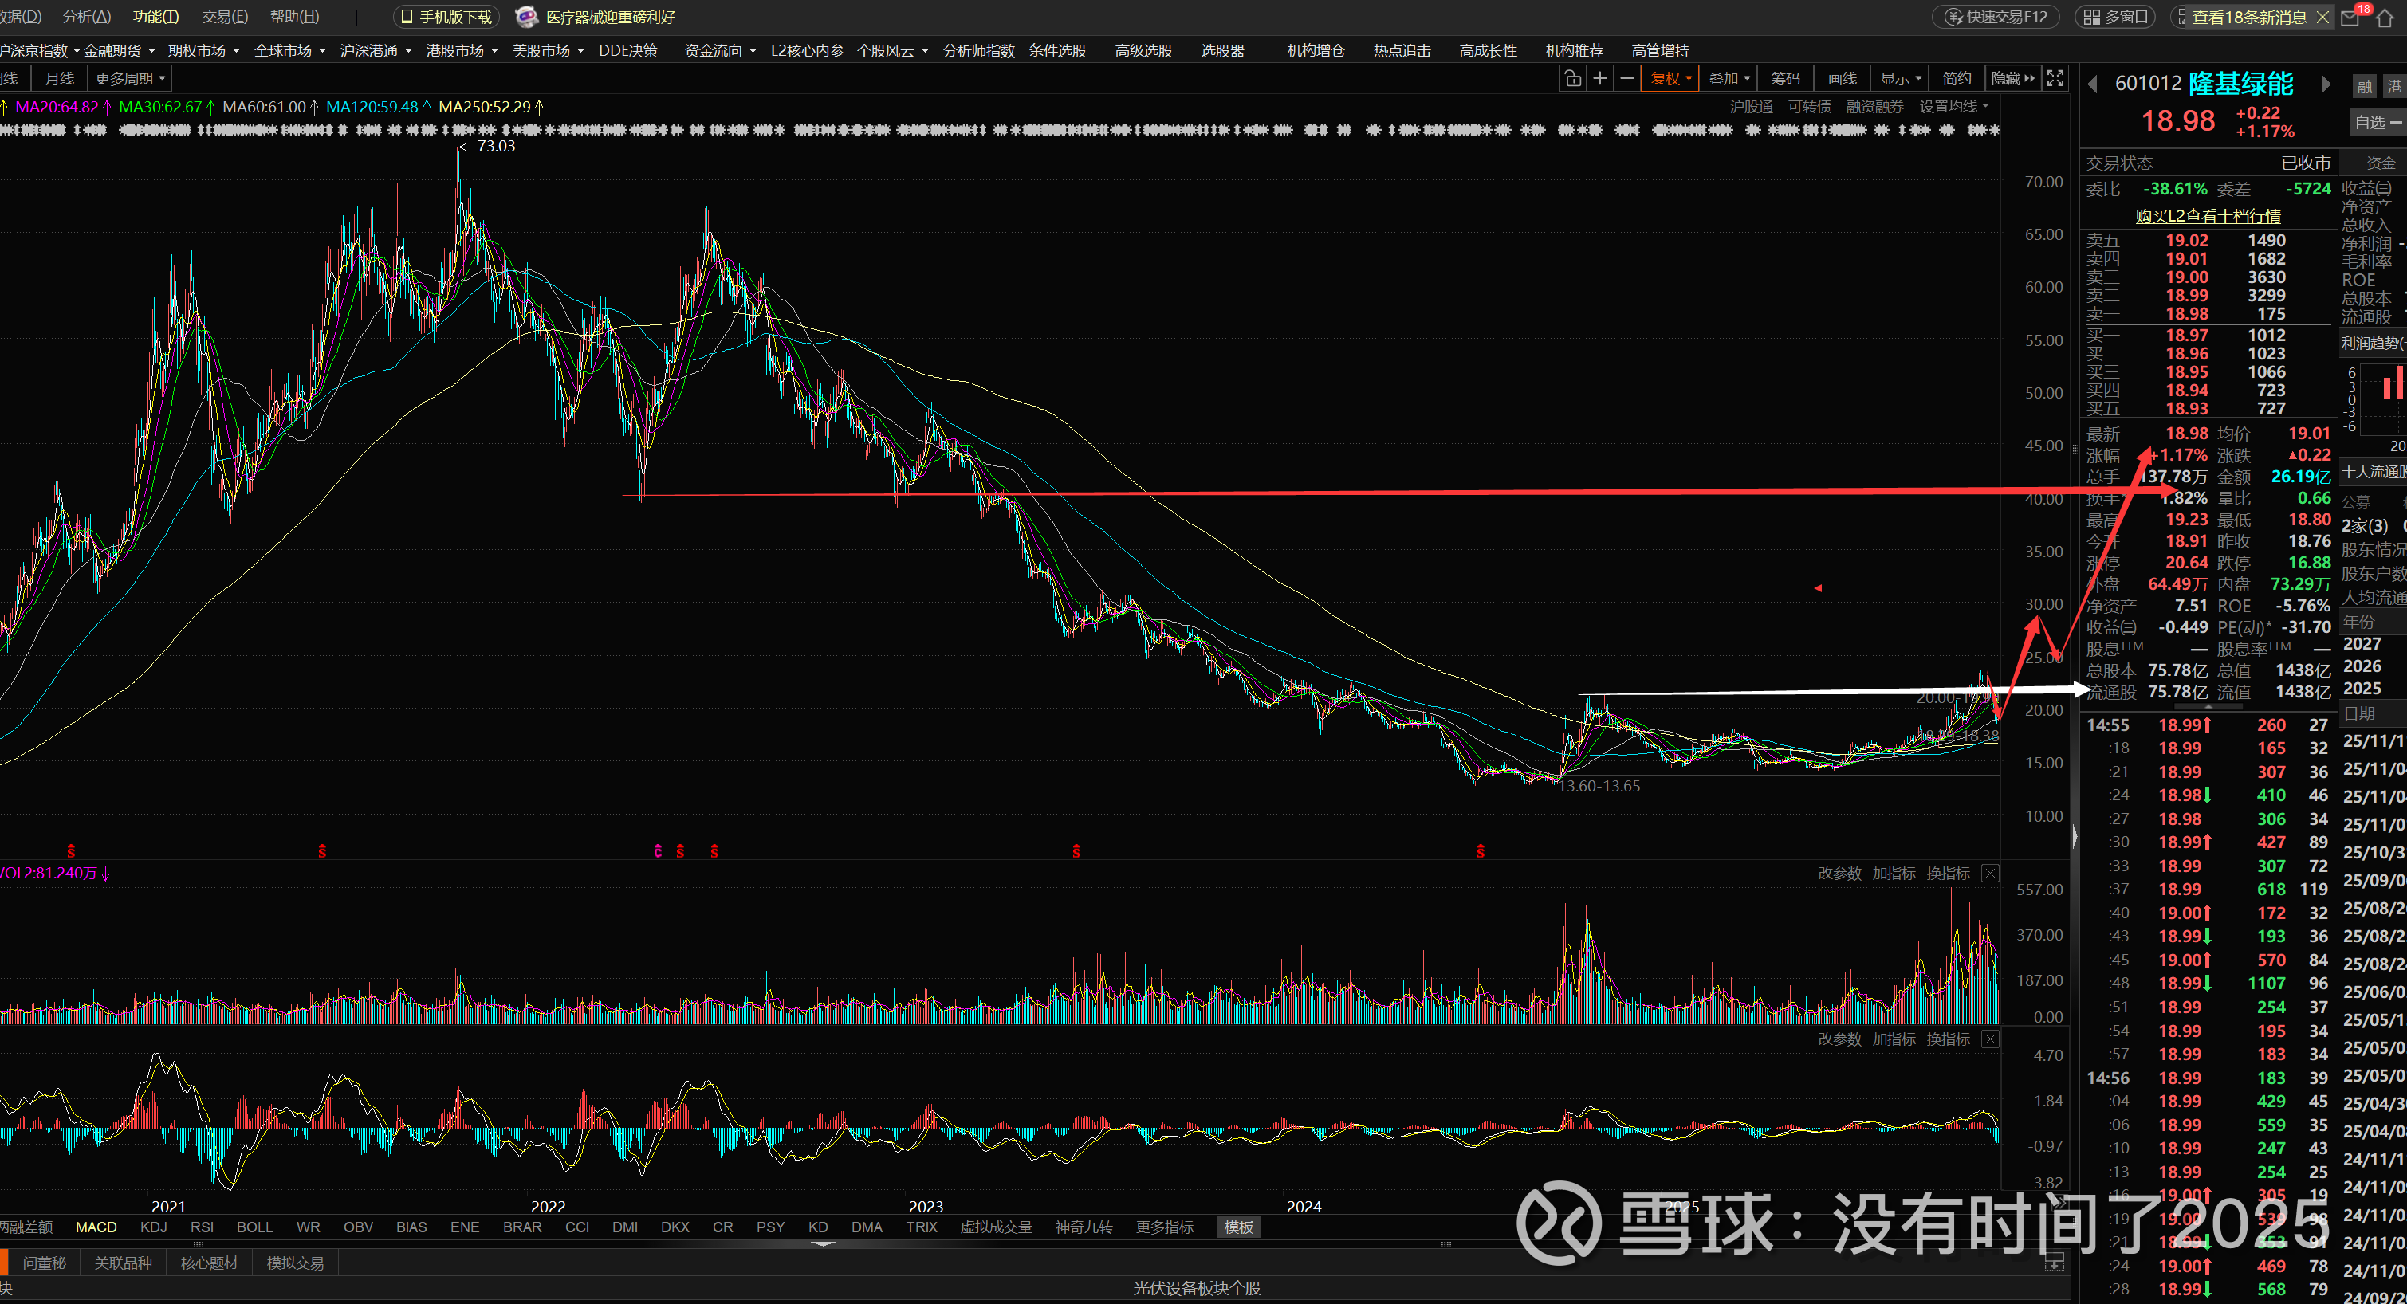Screen dimensions: 2407x1304
Task: Go to the next stock arrow
Action: click(2326, 84)
